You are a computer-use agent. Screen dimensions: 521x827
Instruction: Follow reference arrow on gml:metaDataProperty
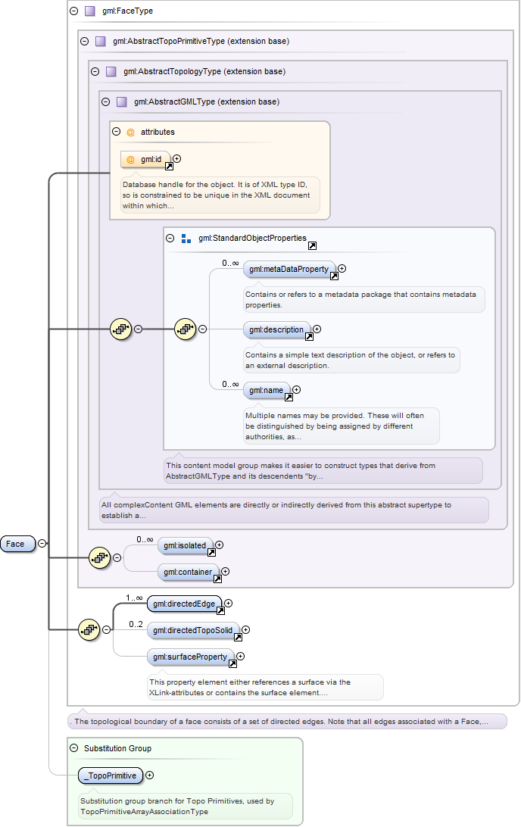click(x=334, y=276)
